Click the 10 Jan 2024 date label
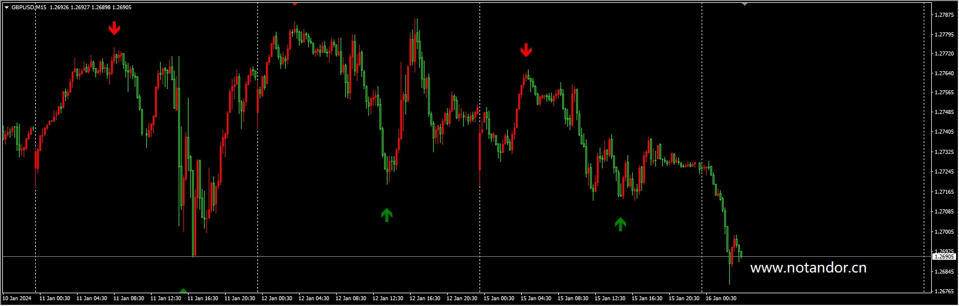 [x=17, y=298]
